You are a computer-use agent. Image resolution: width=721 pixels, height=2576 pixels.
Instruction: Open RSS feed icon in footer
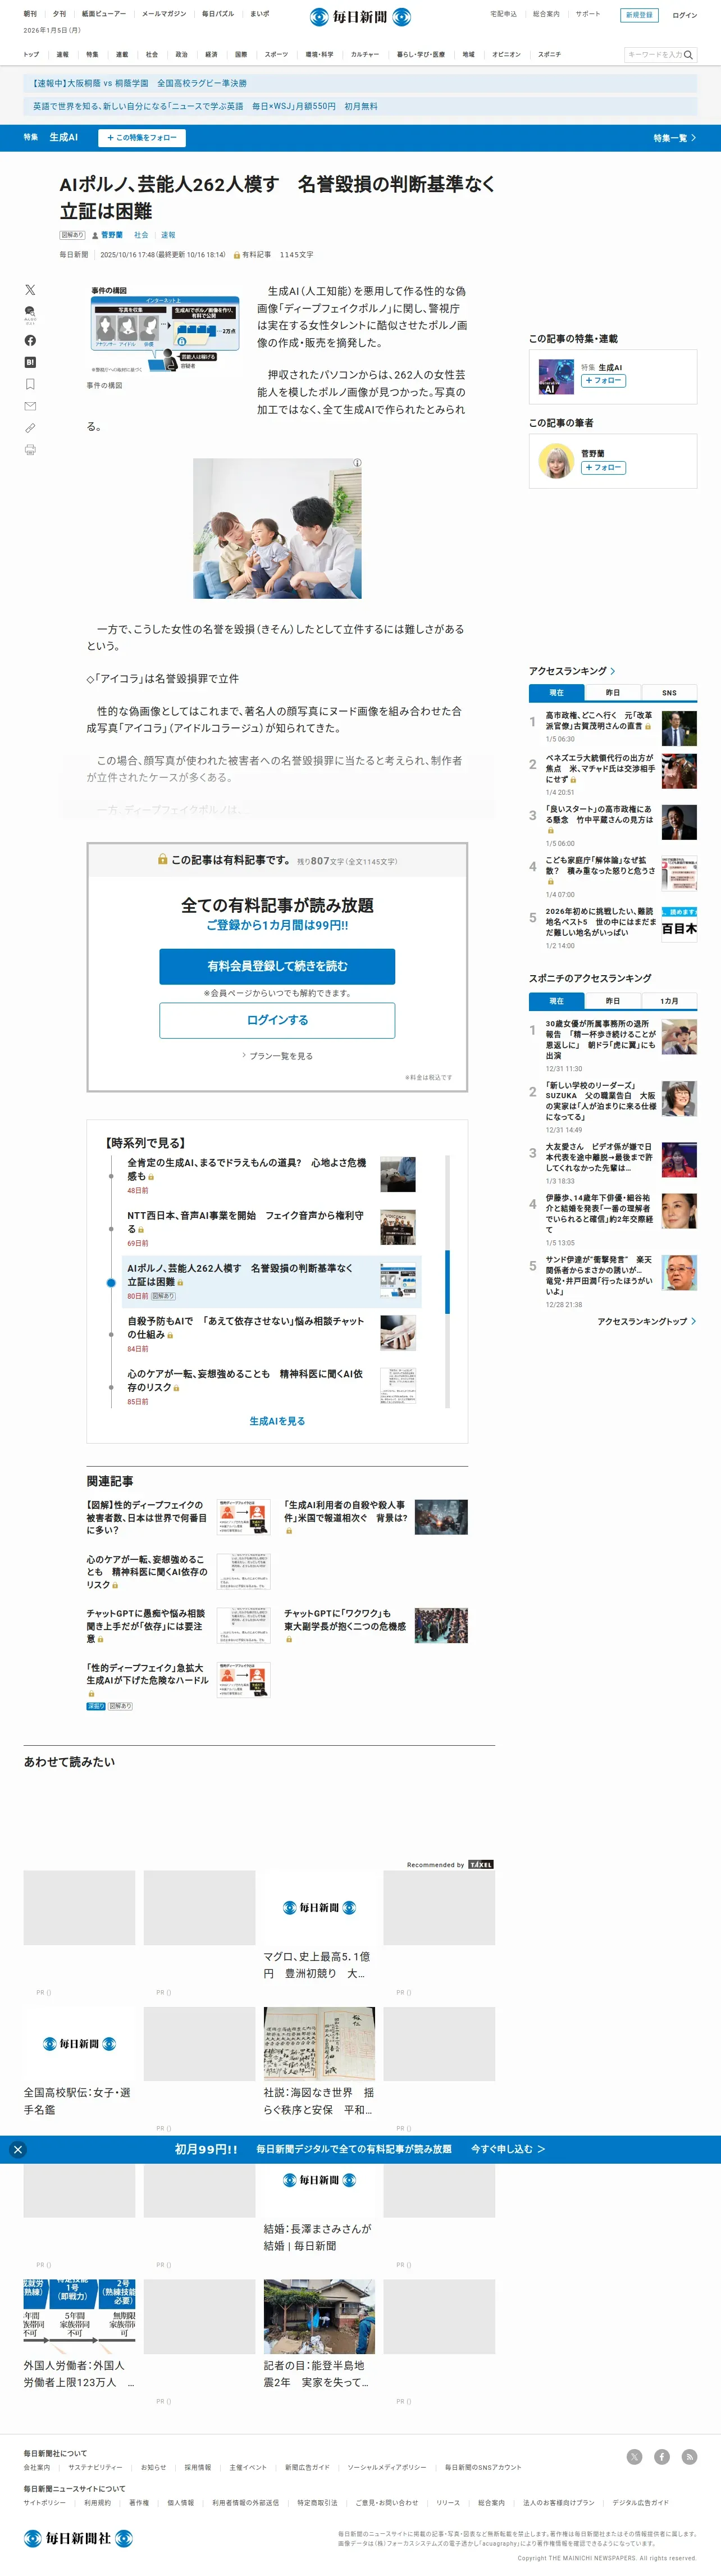(689, 2457)
